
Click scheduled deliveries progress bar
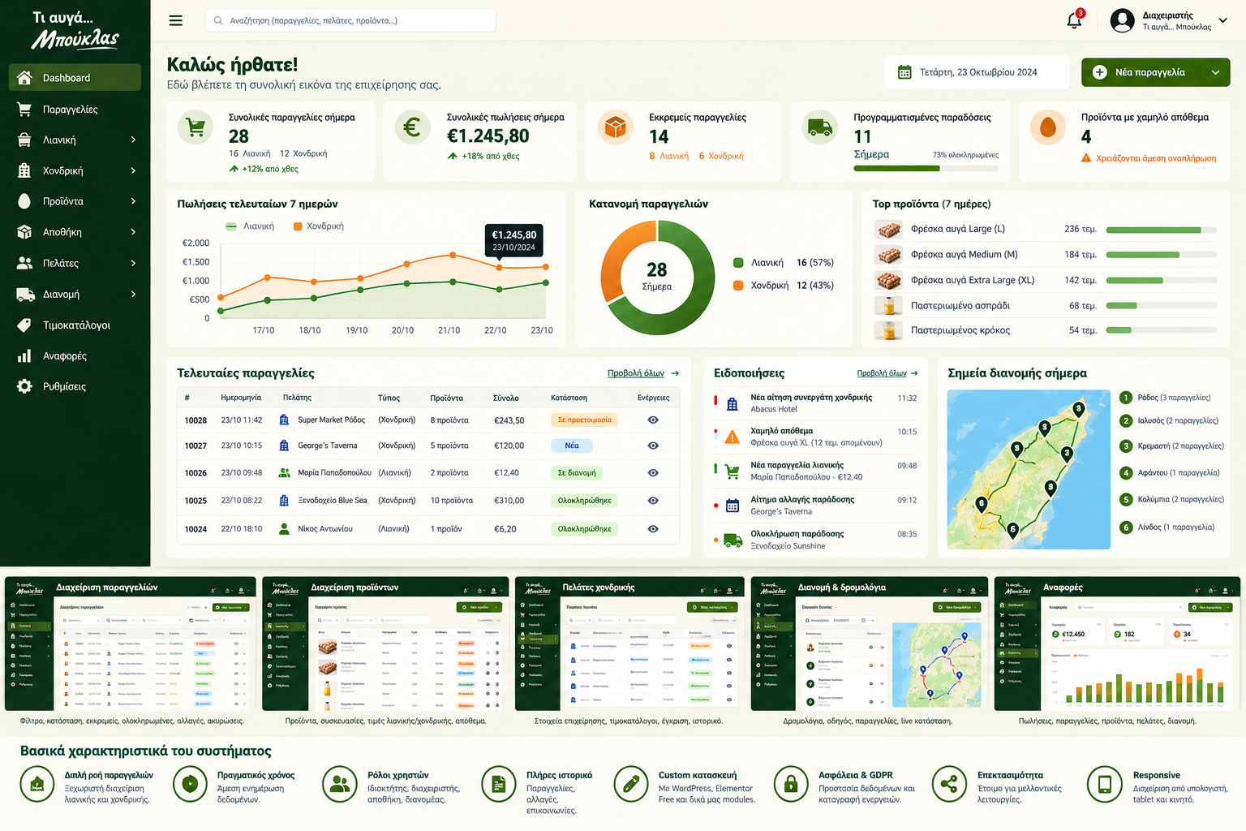coord(926,169)
